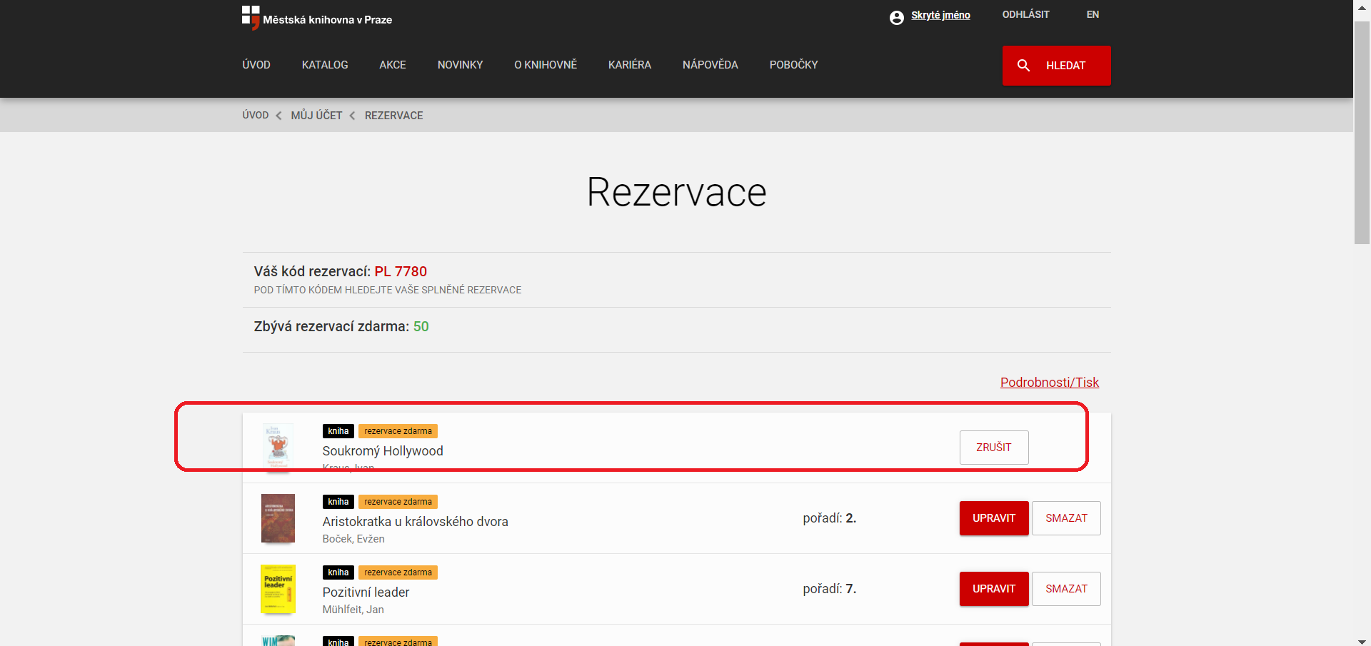Image resolution: width=1371 pixels, height=646 pixels.
Task: Log out using Odhlásit
Action: (x=1025, y=15)
